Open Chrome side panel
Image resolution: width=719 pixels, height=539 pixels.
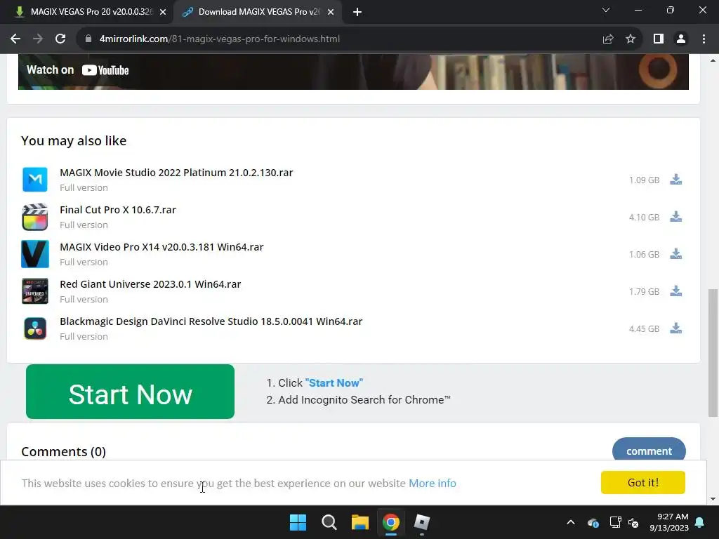coord(659,39)
